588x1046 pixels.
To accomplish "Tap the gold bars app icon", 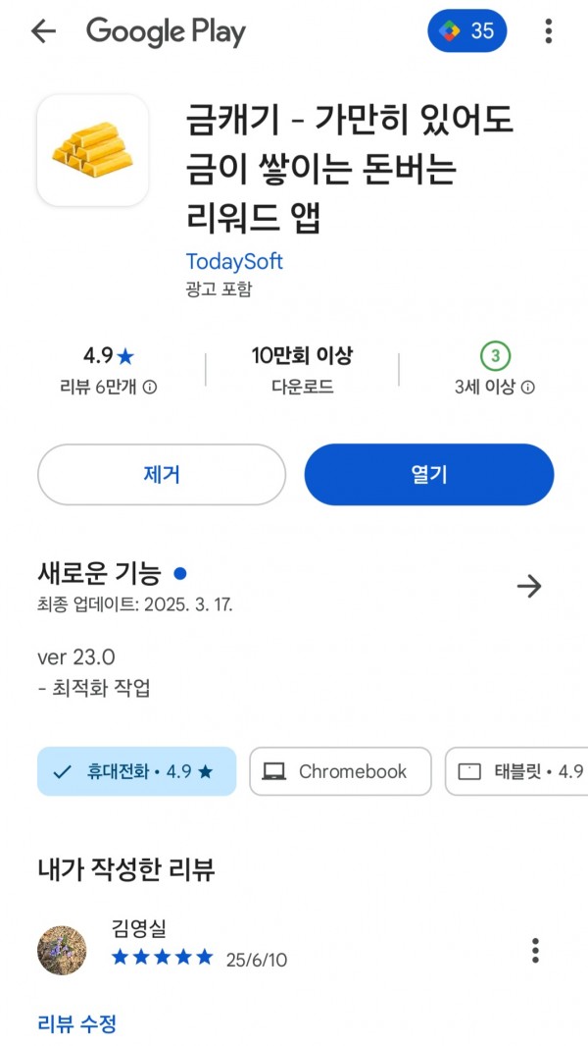I will [92, 150].
